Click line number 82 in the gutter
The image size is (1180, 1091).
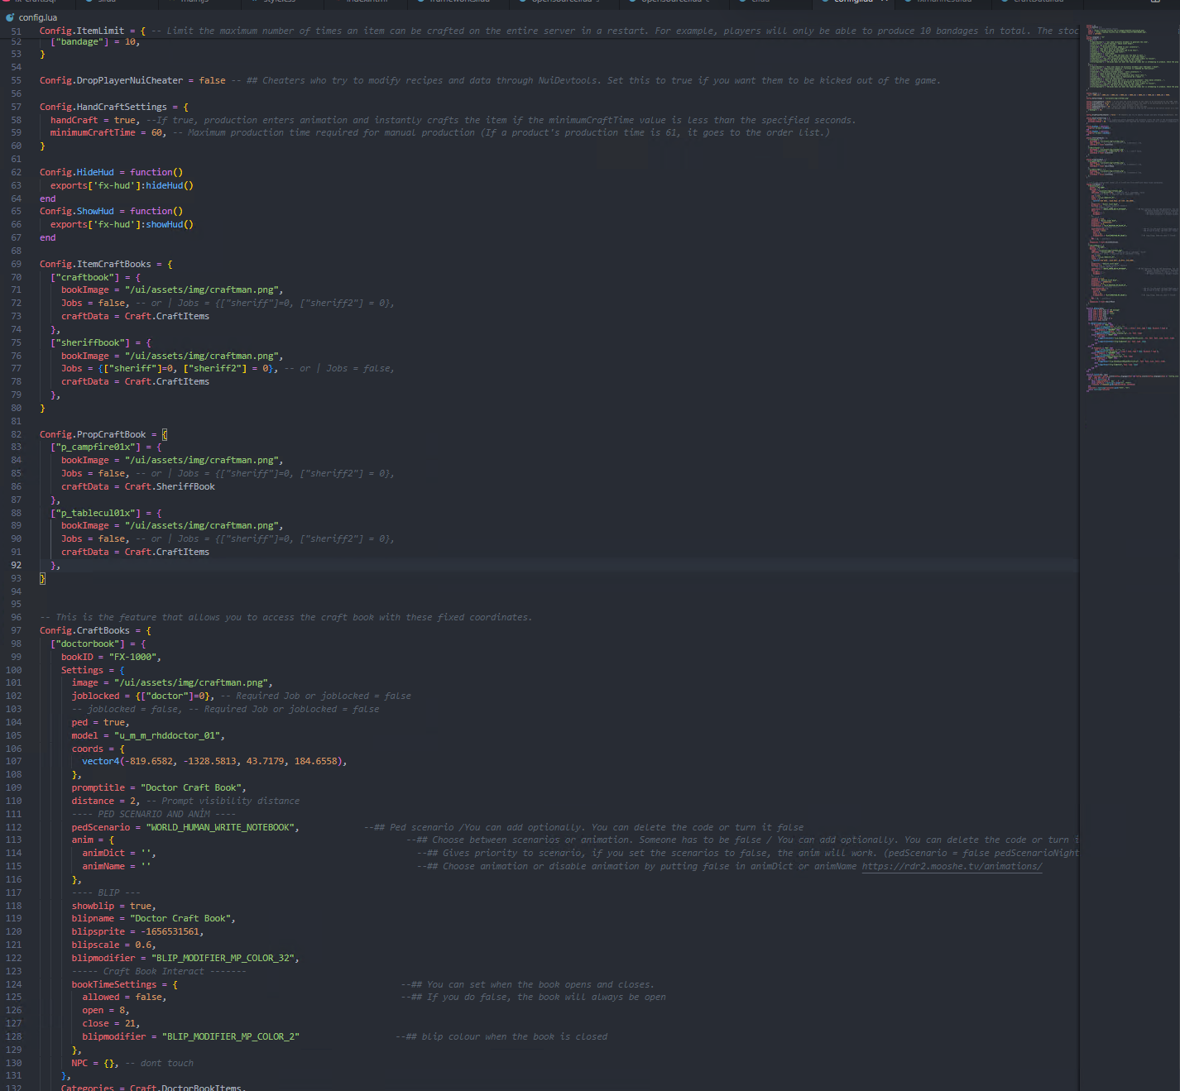17,435
